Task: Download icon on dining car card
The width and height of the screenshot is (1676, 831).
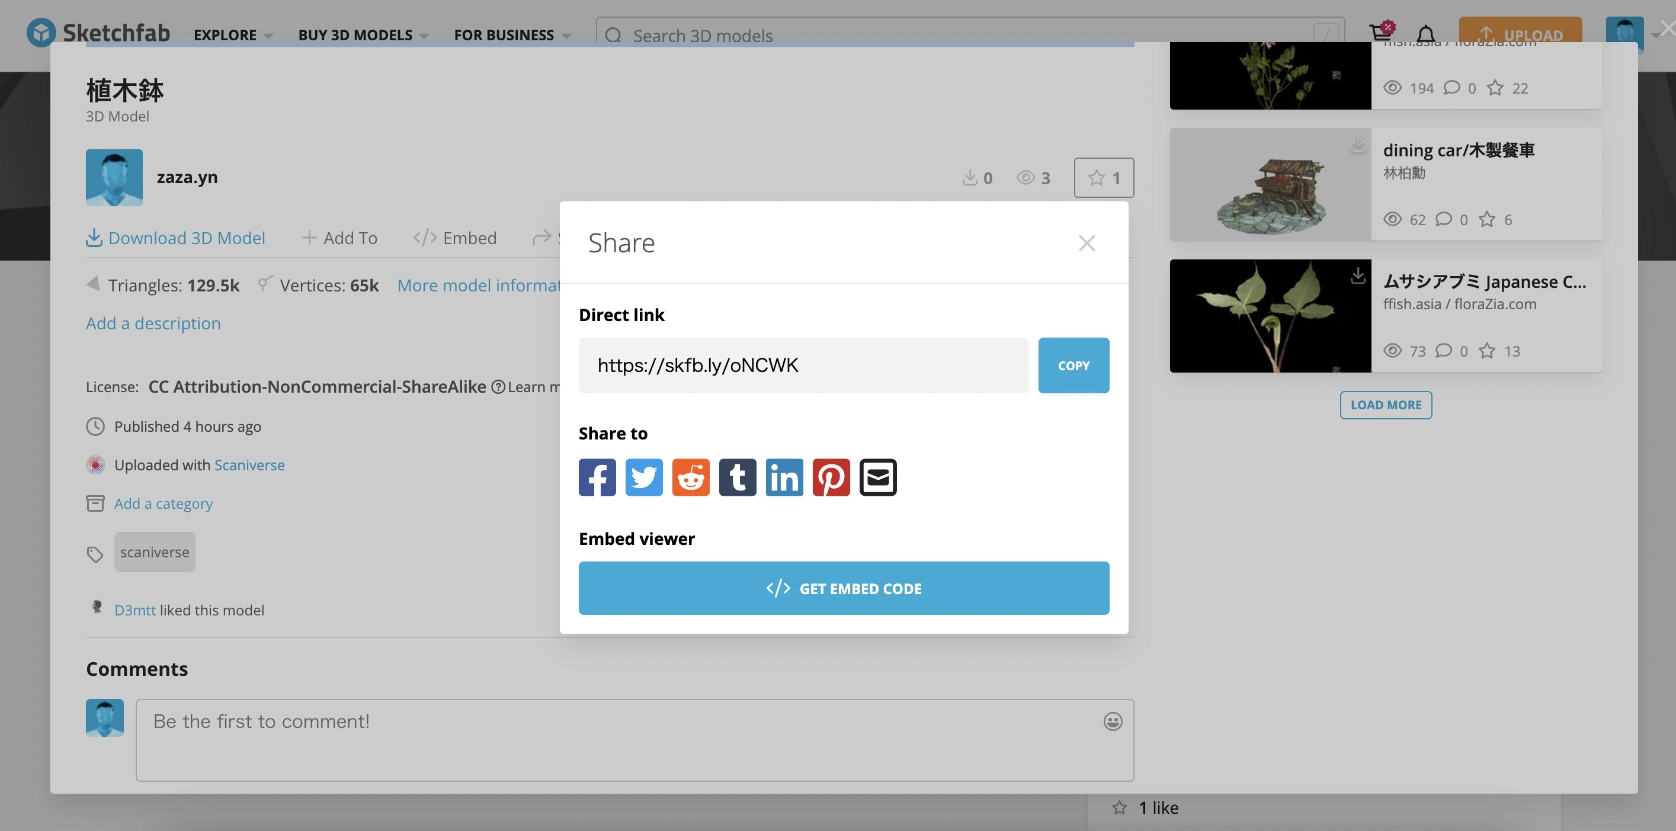Action: (x=1358, y=145)
